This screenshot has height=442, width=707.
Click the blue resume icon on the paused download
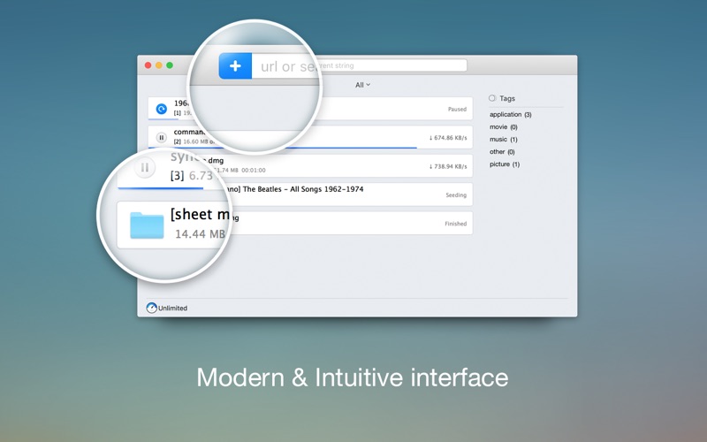pos(161,109)
